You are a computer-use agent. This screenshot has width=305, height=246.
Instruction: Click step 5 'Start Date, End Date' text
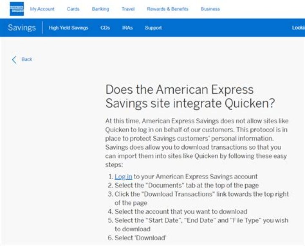point(201,224)
